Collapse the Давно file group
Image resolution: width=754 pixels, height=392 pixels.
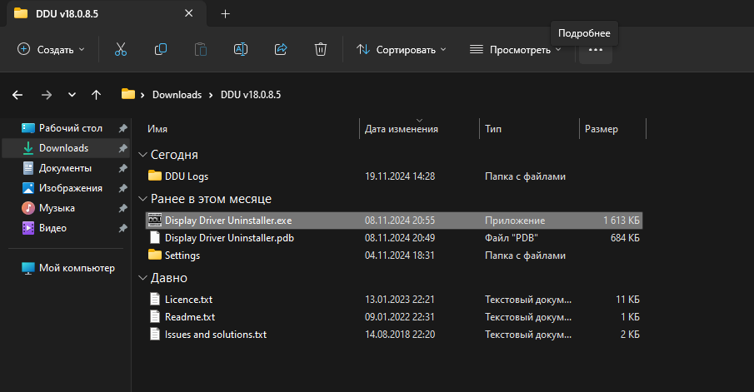143,278
